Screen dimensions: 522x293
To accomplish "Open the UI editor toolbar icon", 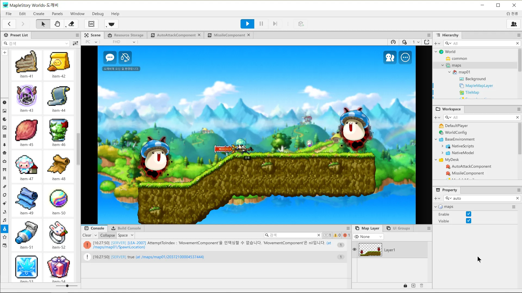I will [x=91, y=24].
